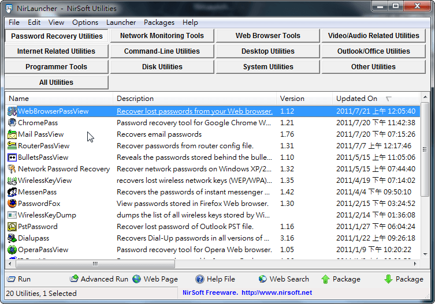Screen dimensions: 435x304
Task: Click the BulletsPassView icon
Action: coord(12,157)
